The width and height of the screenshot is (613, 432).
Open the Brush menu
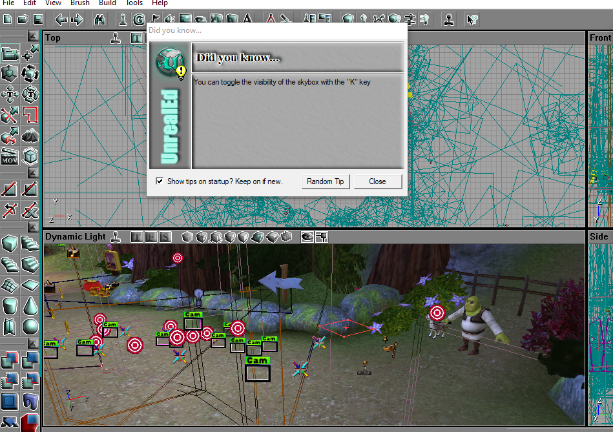(x=79, y=3)
